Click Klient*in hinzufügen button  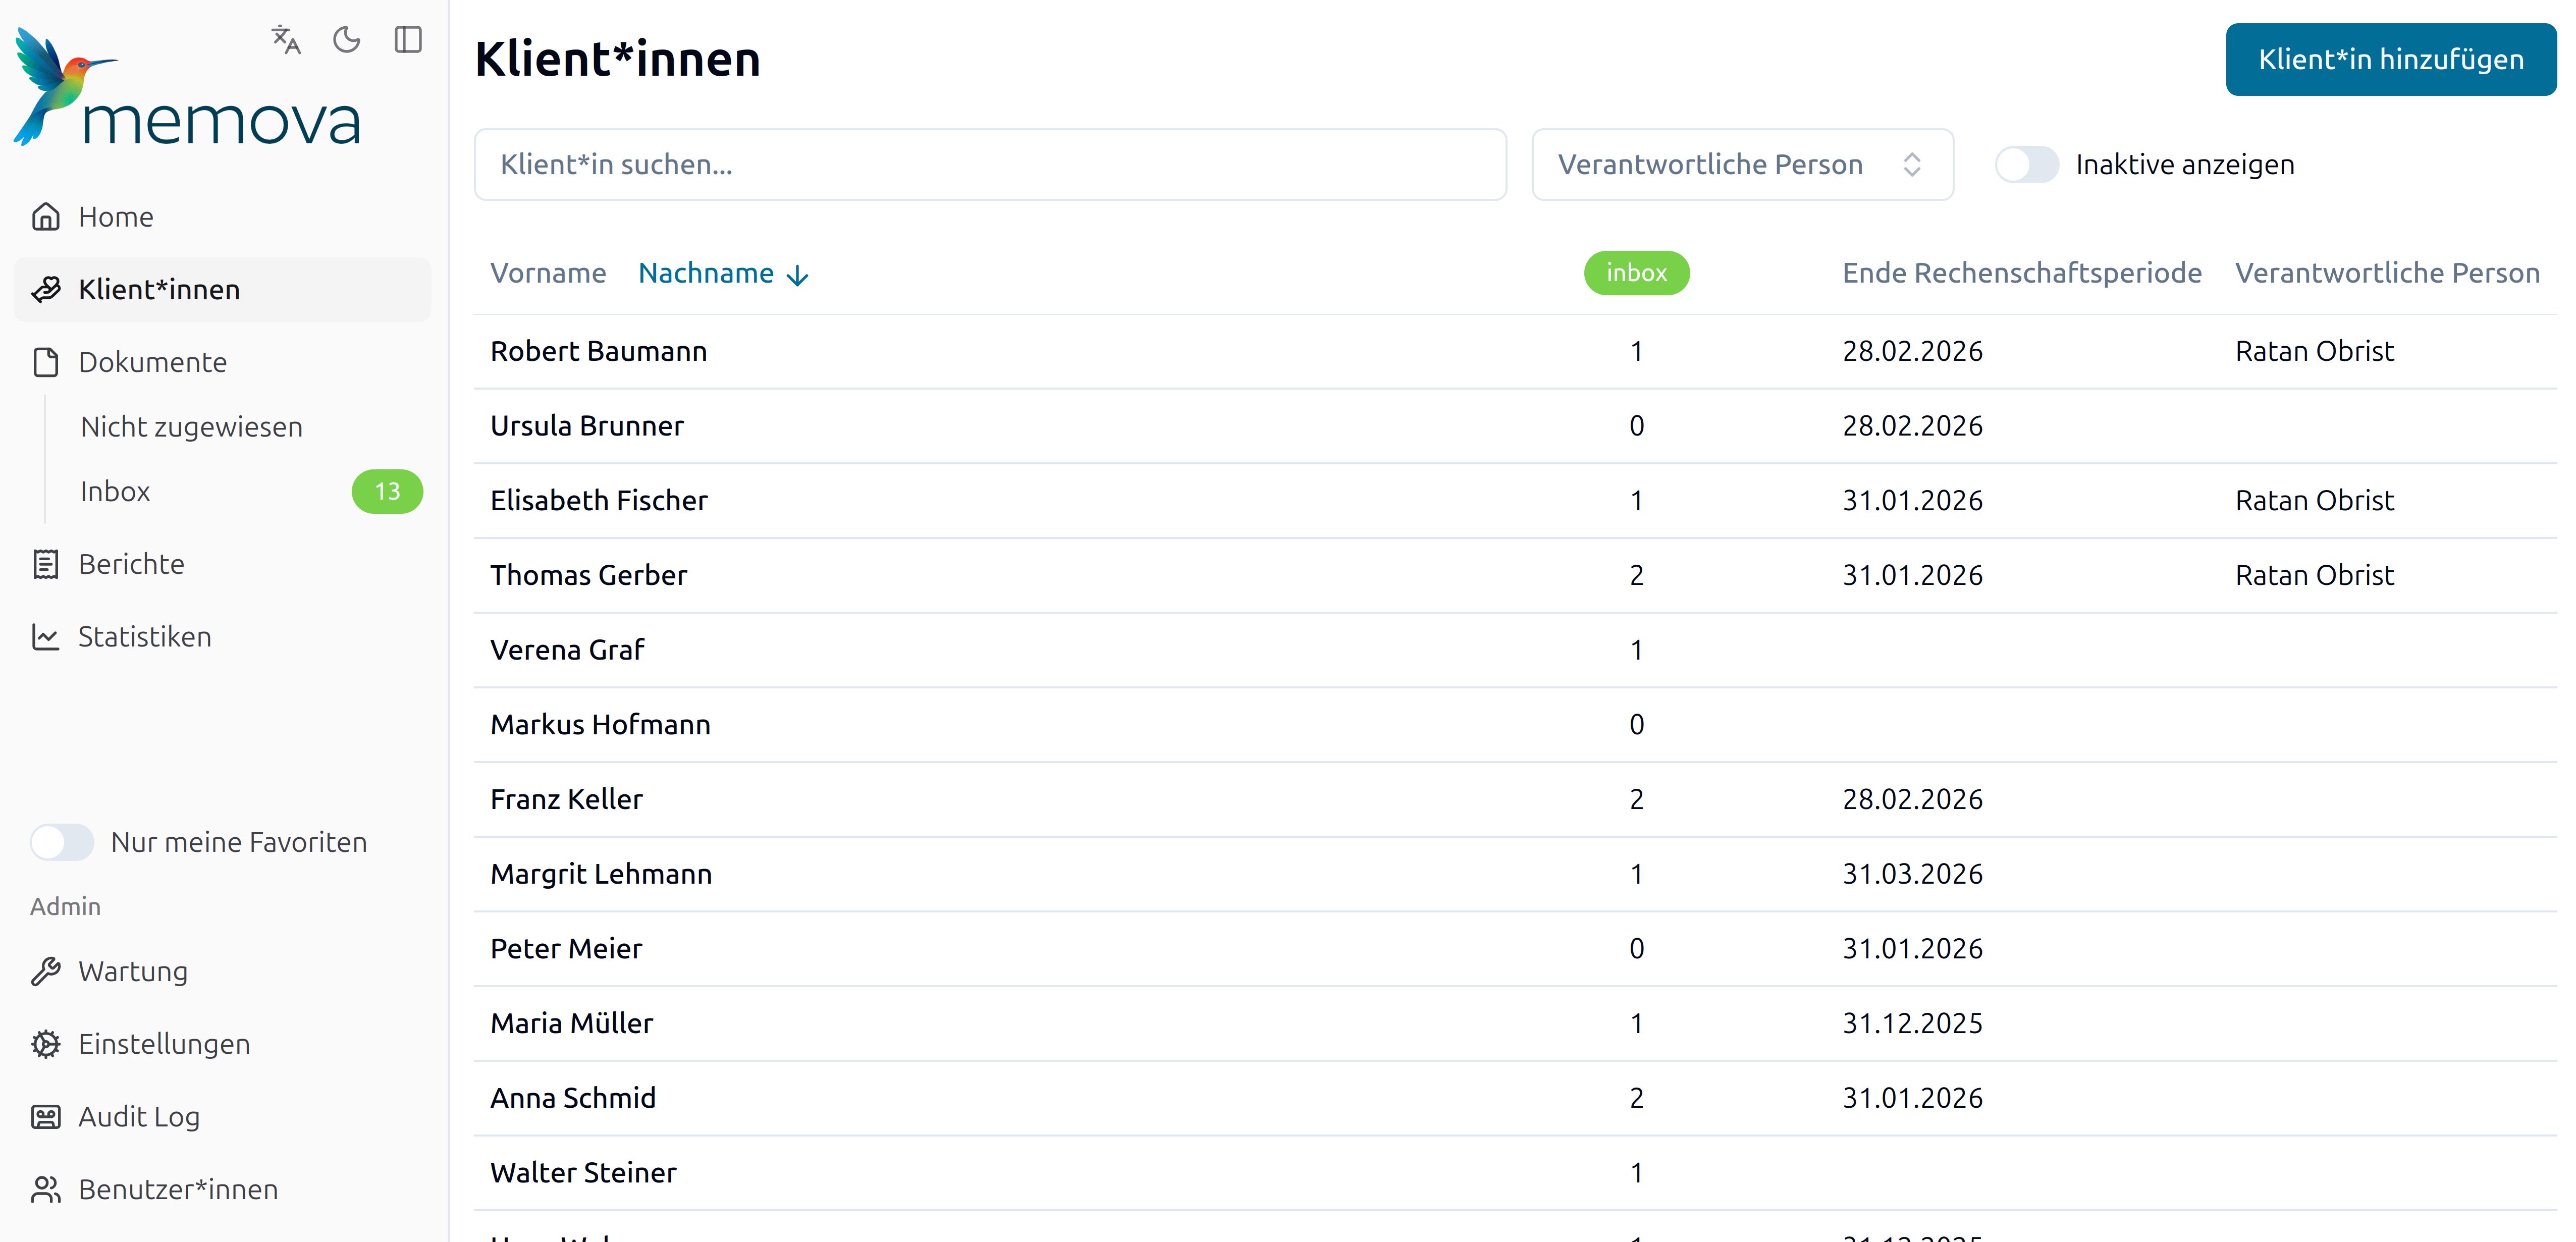2390,60
